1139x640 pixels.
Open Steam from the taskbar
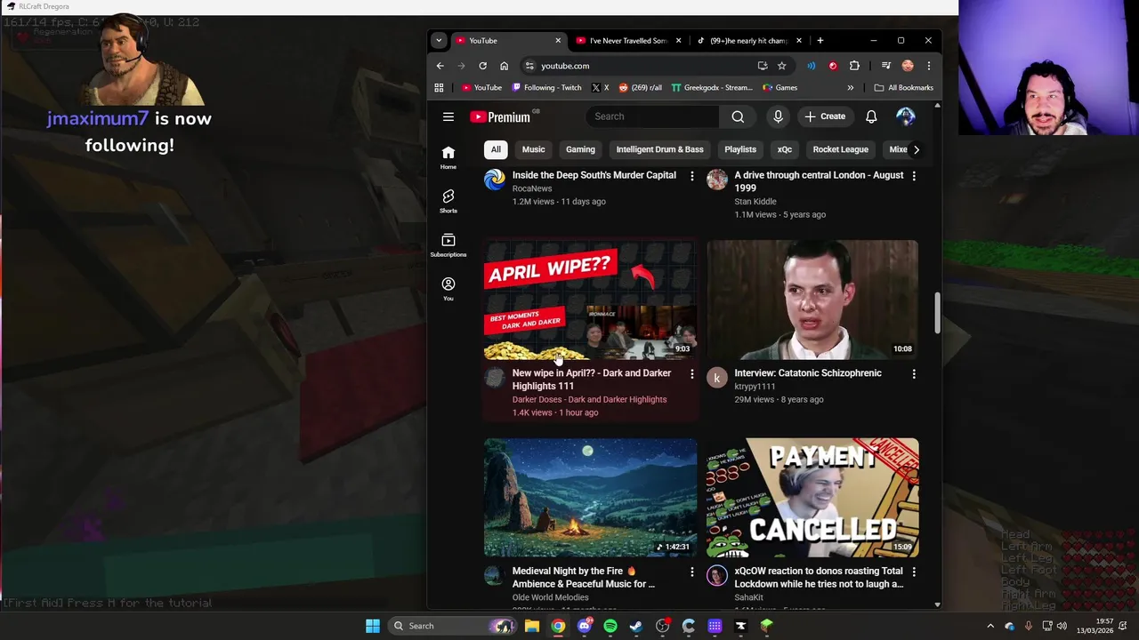[636, 626]
